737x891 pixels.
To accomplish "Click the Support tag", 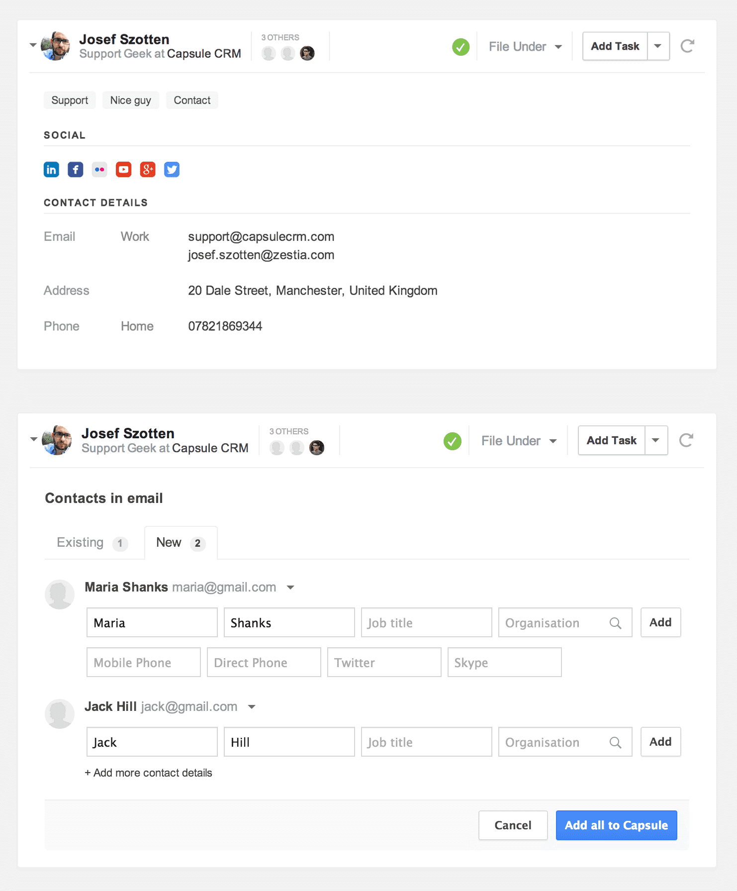I will pos(70,100).
